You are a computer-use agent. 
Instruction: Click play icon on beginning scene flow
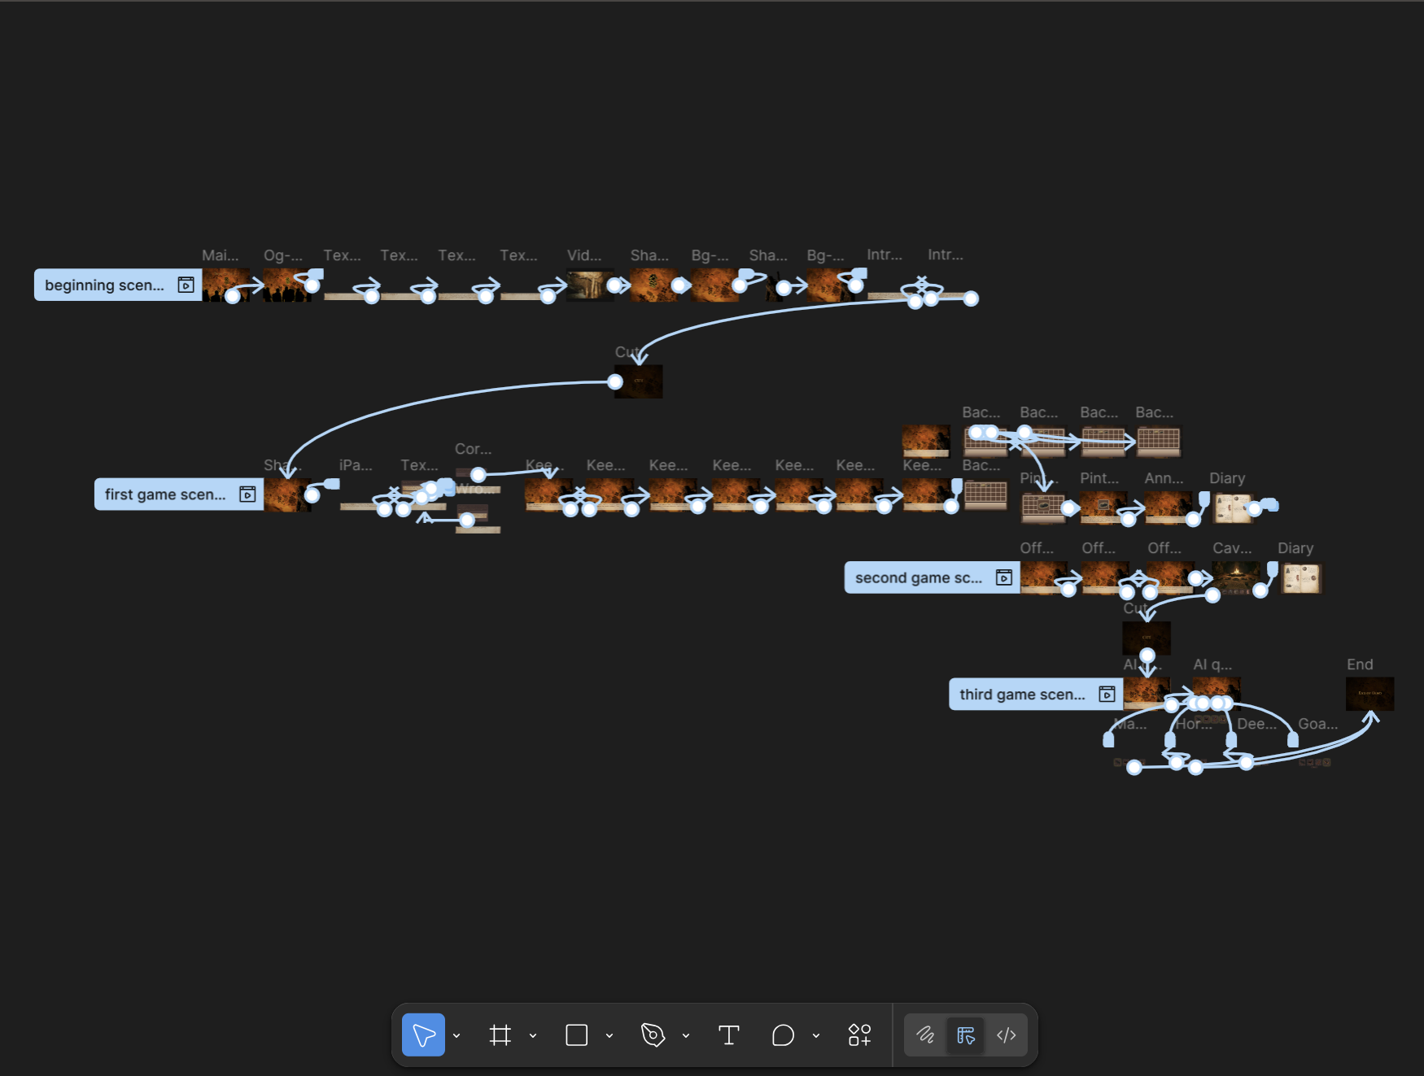click(x=186, y=285)
